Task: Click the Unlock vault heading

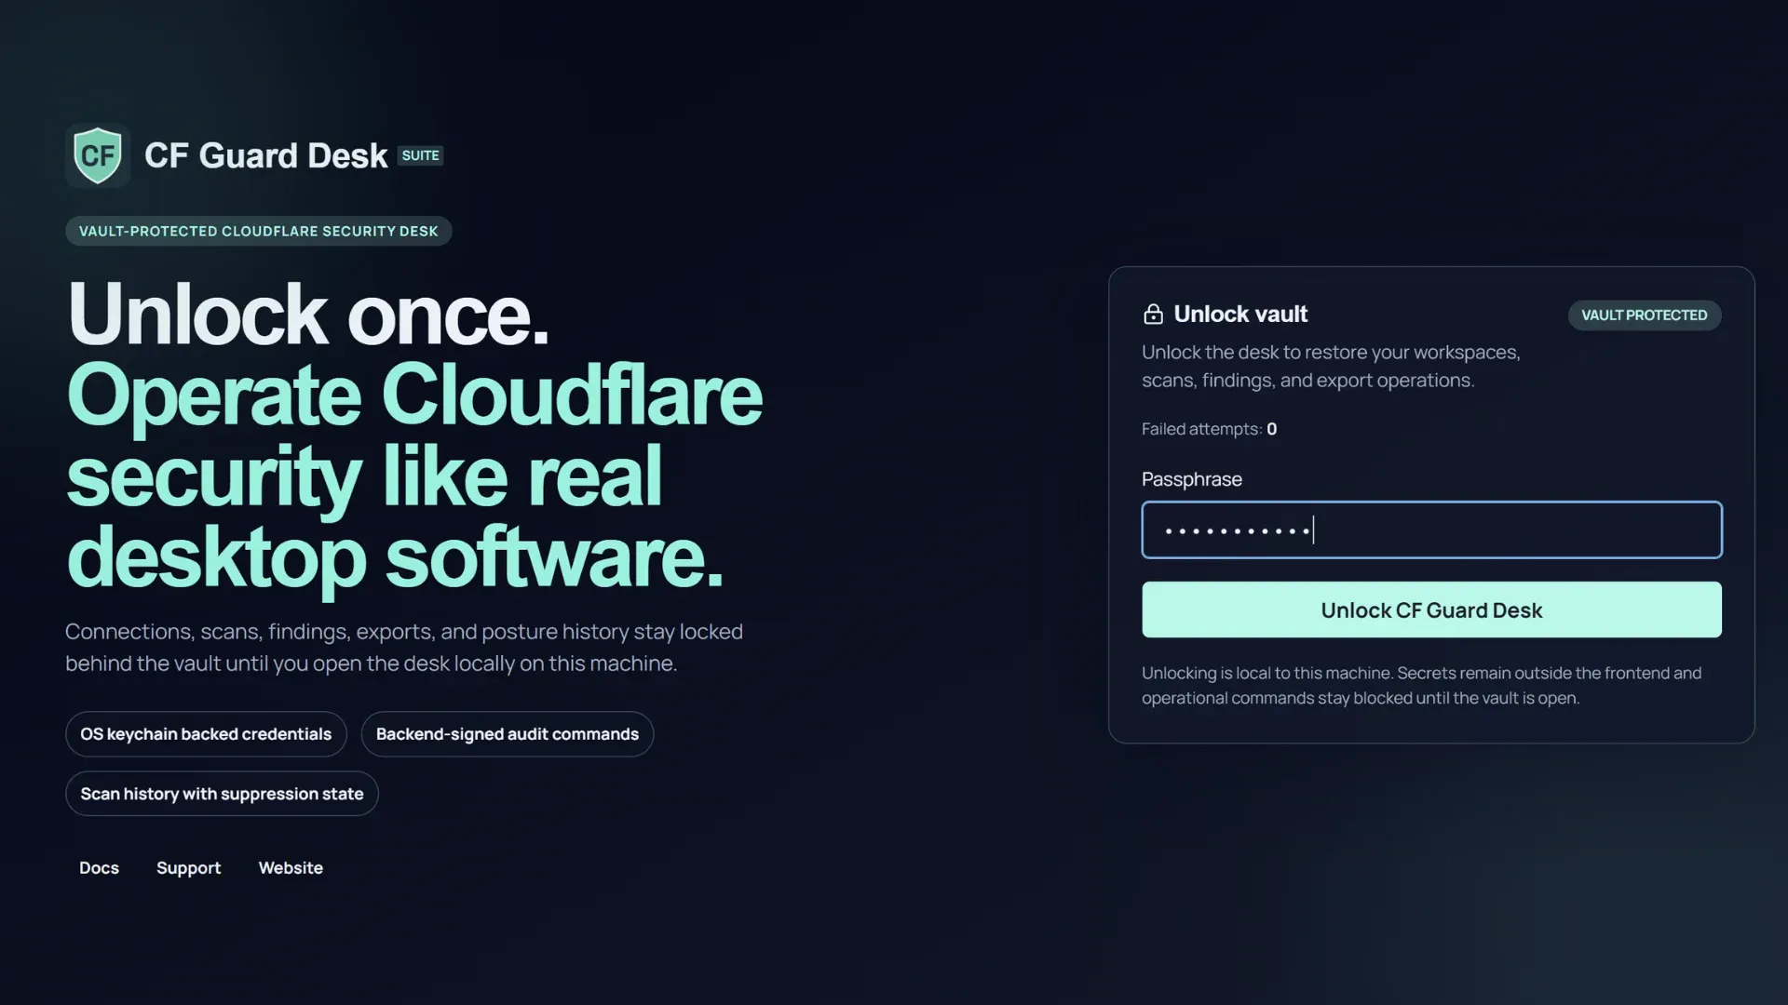Action: click(1240, 315)
